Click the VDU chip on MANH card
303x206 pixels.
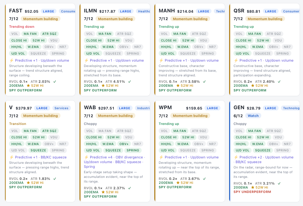coord(203,41)
